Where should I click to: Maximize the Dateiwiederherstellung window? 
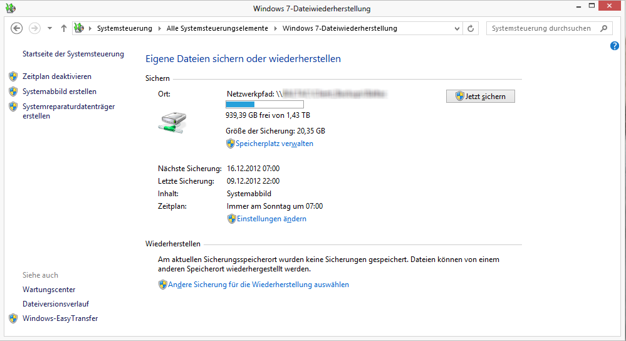click(592, 6)
